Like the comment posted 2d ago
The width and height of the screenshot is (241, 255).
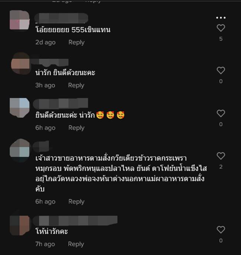click(x=221, y=28)
